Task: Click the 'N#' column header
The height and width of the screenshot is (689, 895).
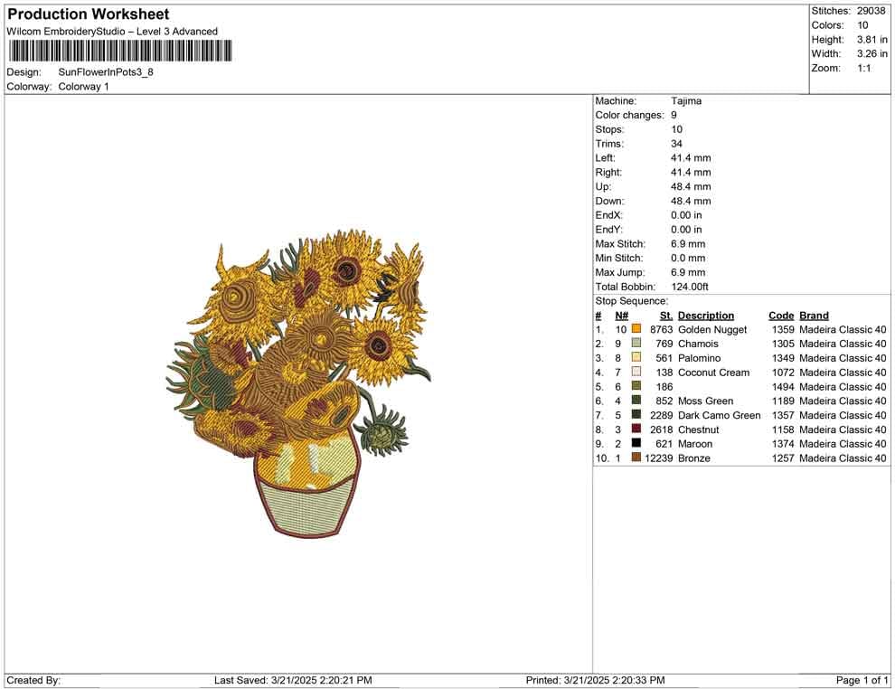Action: tap(622, 316)
